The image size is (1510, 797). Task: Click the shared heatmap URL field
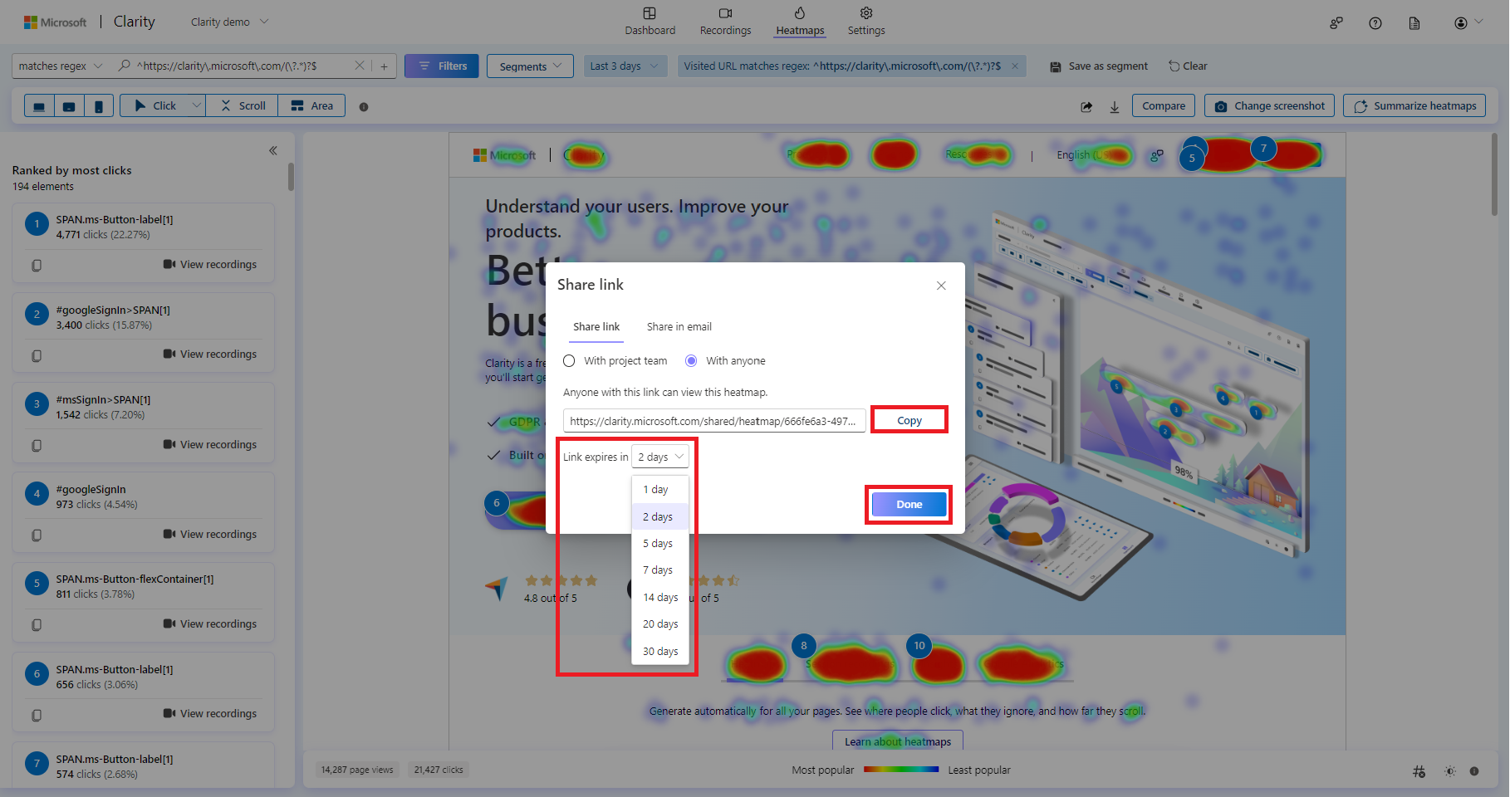714,421
